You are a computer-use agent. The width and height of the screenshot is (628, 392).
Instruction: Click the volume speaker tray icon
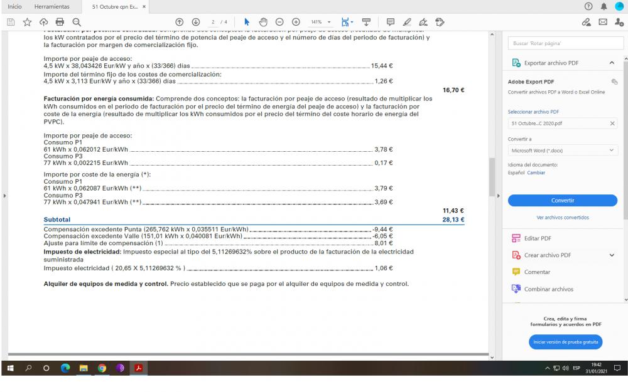point(566,368)
